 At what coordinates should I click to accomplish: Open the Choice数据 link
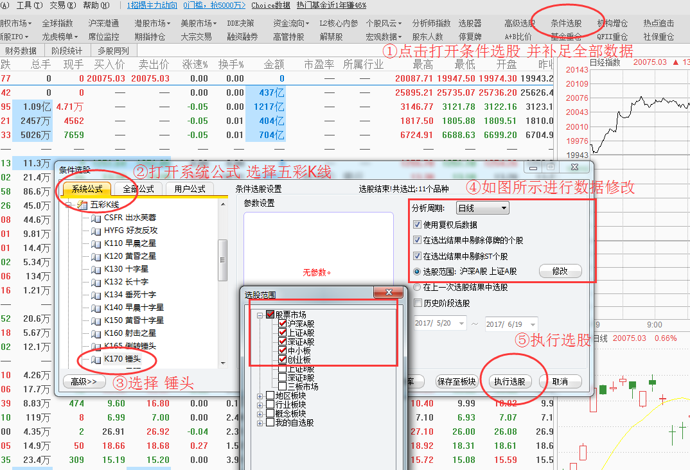coord(270,5)
